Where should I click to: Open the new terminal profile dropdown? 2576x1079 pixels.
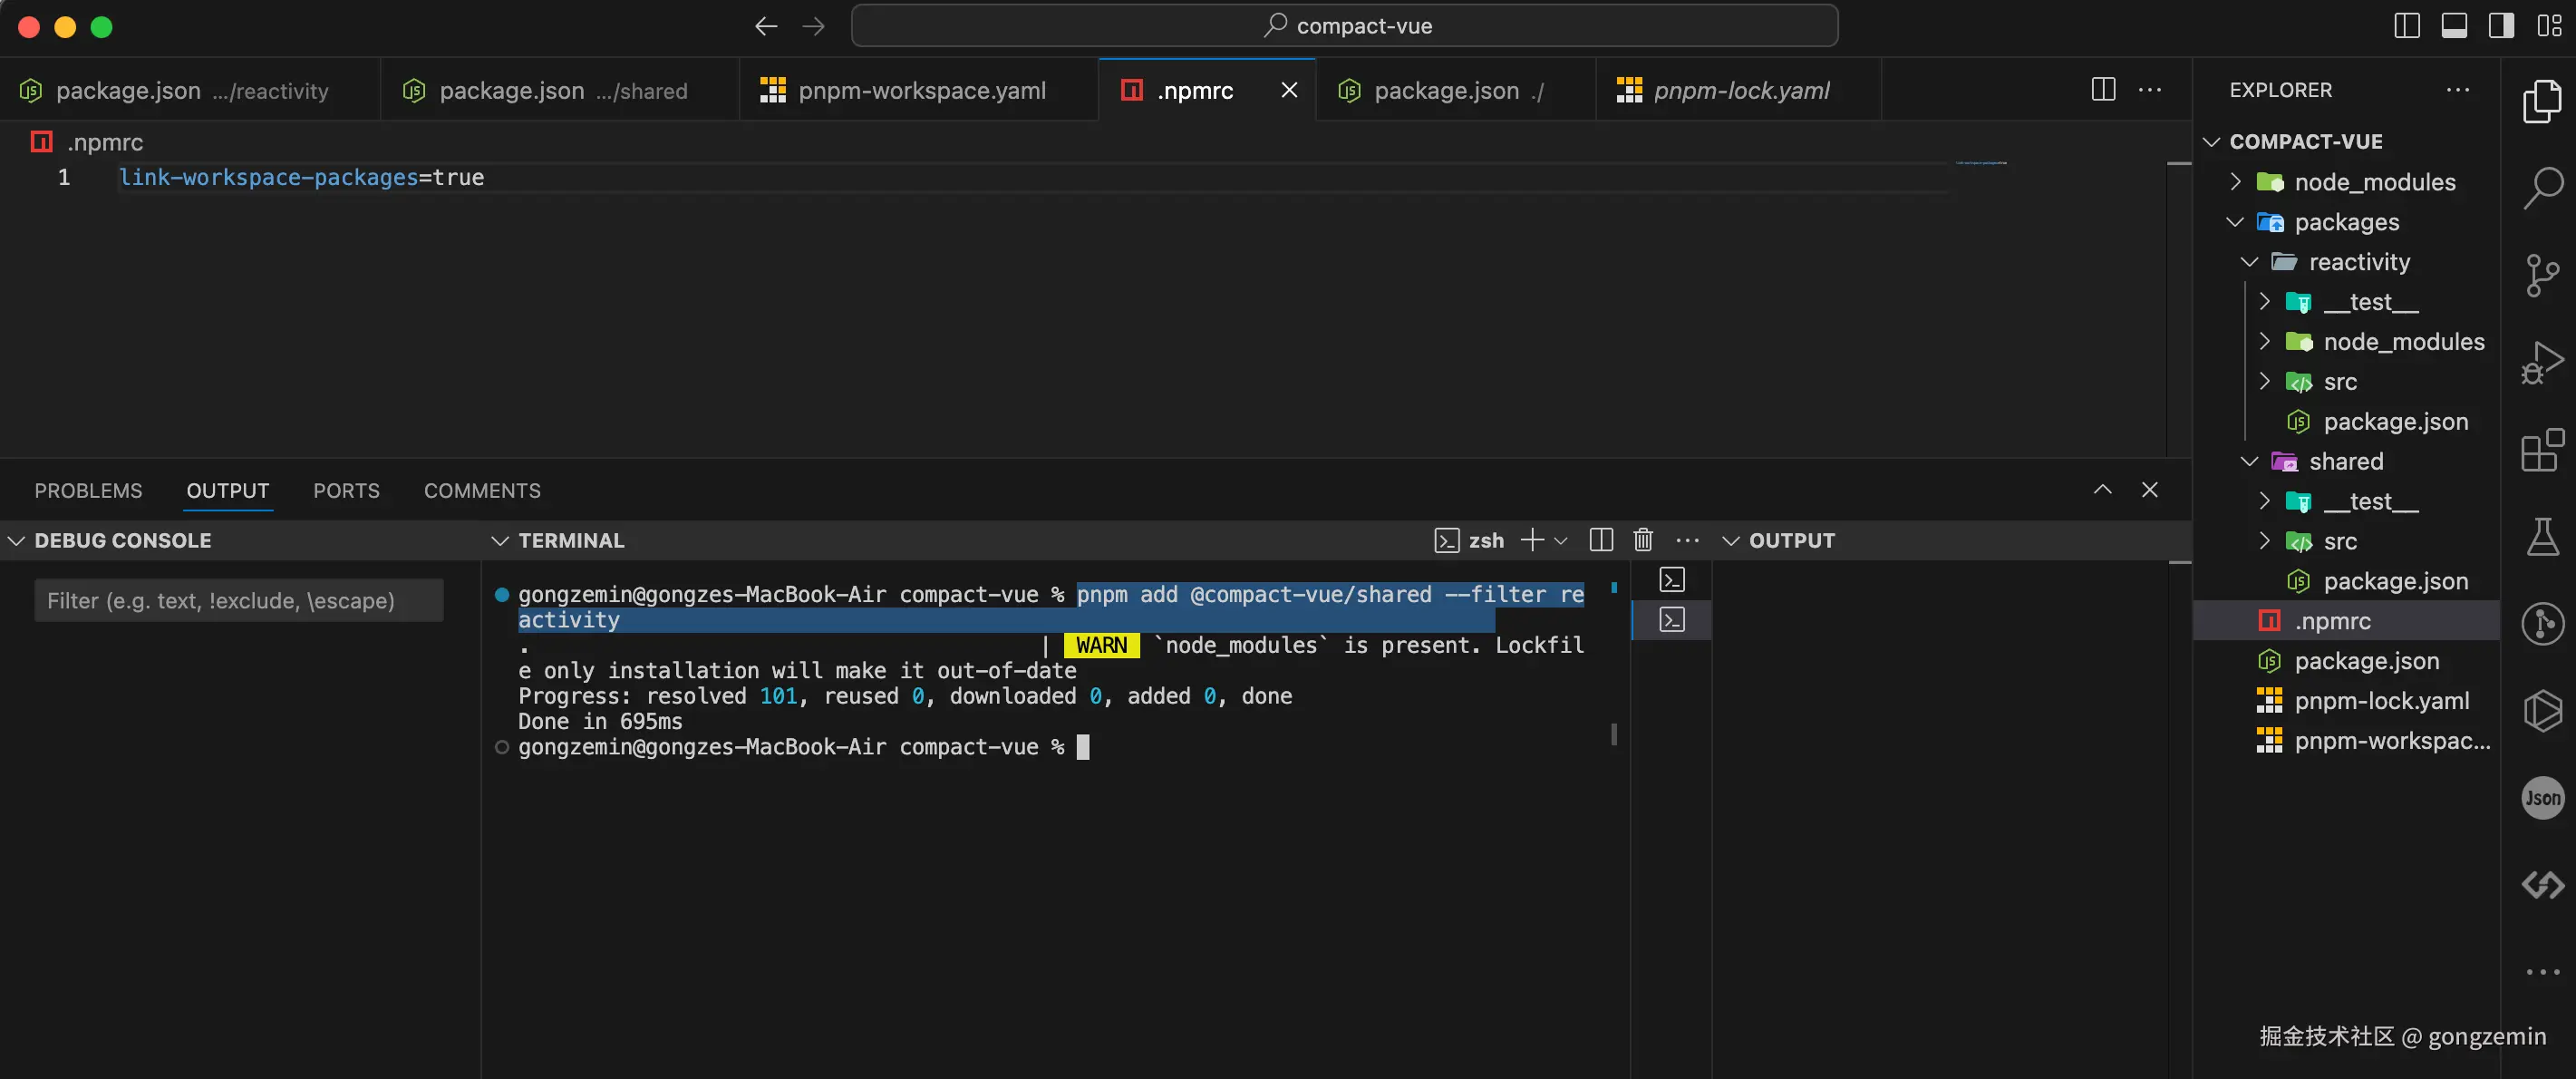coord(1561,541)
